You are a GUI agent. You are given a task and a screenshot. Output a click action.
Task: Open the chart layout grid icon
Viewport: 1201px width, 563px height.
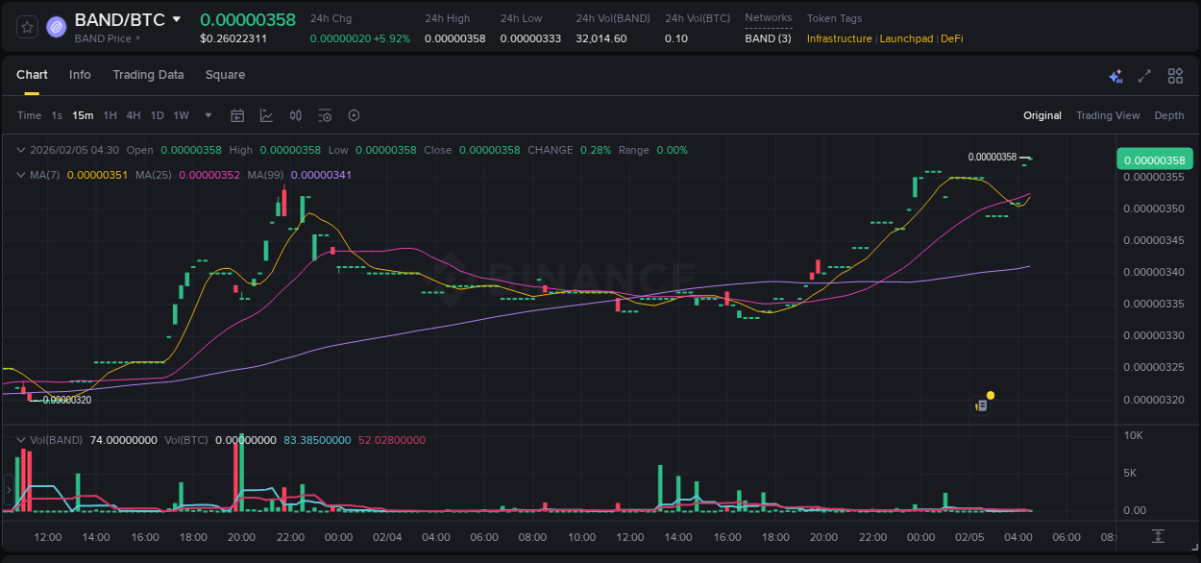tap(1175, 76)
